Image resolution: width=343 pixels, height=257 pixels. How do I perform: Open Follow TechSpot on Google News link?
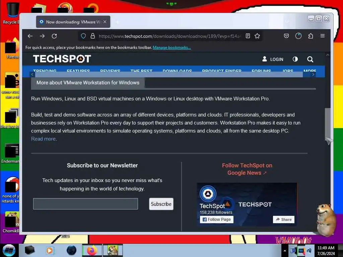point(247,169)
